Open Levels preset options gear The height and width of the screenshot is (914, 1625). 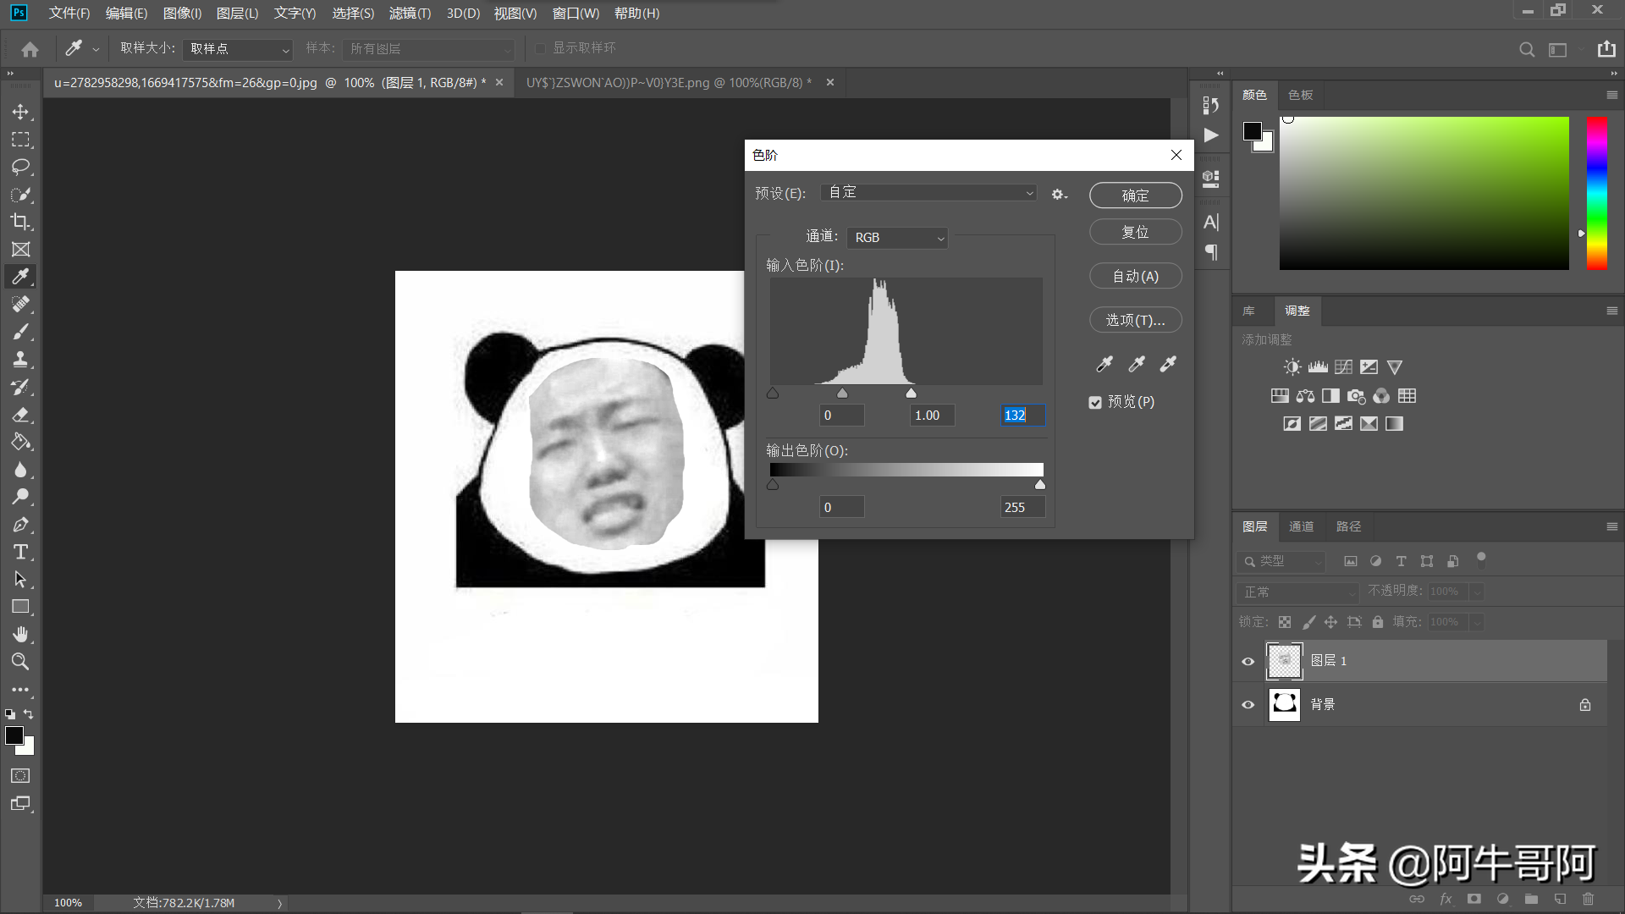1059,195
